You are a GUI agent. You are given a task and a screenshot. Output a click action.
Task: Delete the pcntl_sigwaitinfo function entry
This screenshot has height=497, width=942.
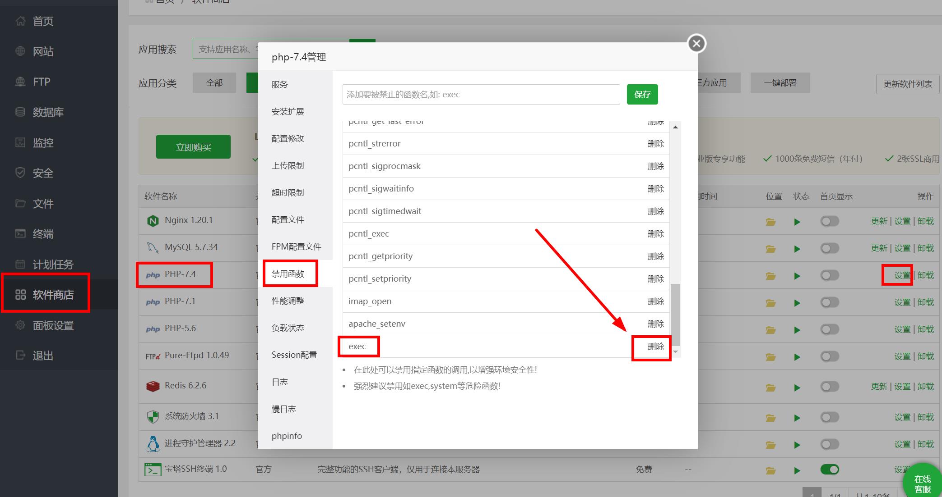[x=655, y=189]
